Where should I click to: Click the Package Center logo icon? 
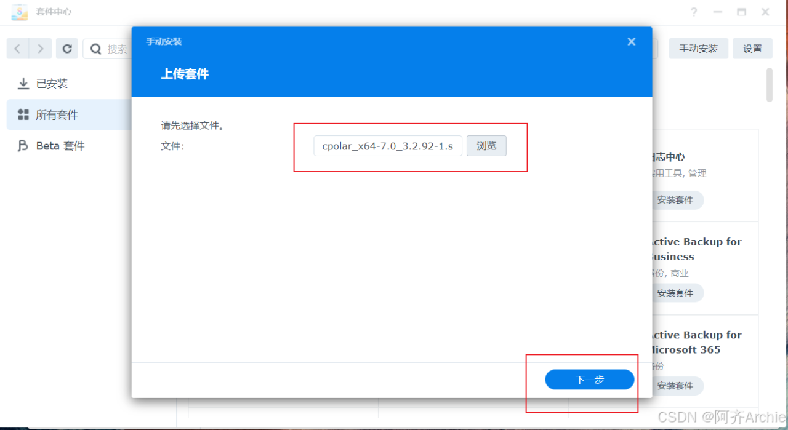coord(20,12)
